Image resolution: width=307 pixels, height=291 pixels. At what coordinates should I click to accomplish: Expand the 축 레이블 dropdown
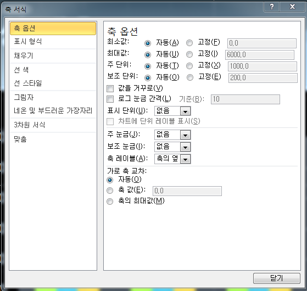coord(185,159)
